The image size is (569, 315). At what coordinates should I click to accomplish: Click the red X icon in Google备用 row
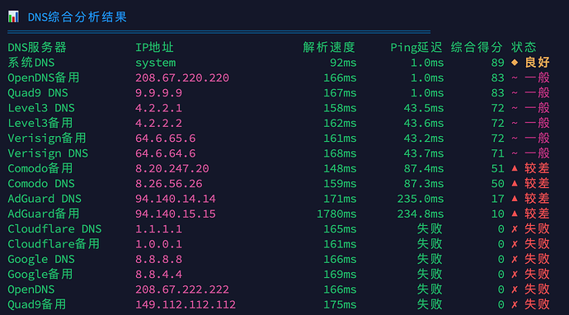(515, 275)
